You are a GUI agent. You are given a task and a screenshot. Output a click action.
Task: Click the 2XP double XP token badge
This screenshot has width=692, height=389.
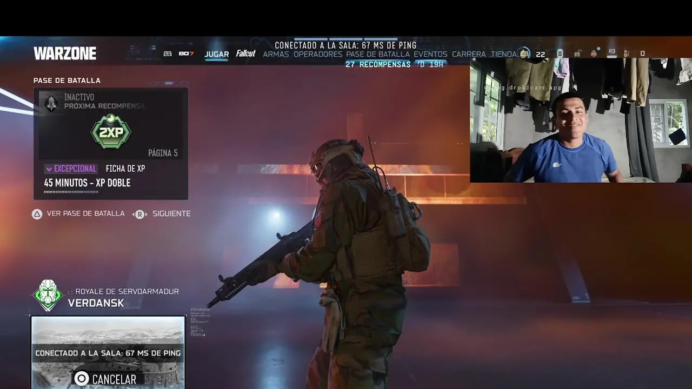point(111,131)
